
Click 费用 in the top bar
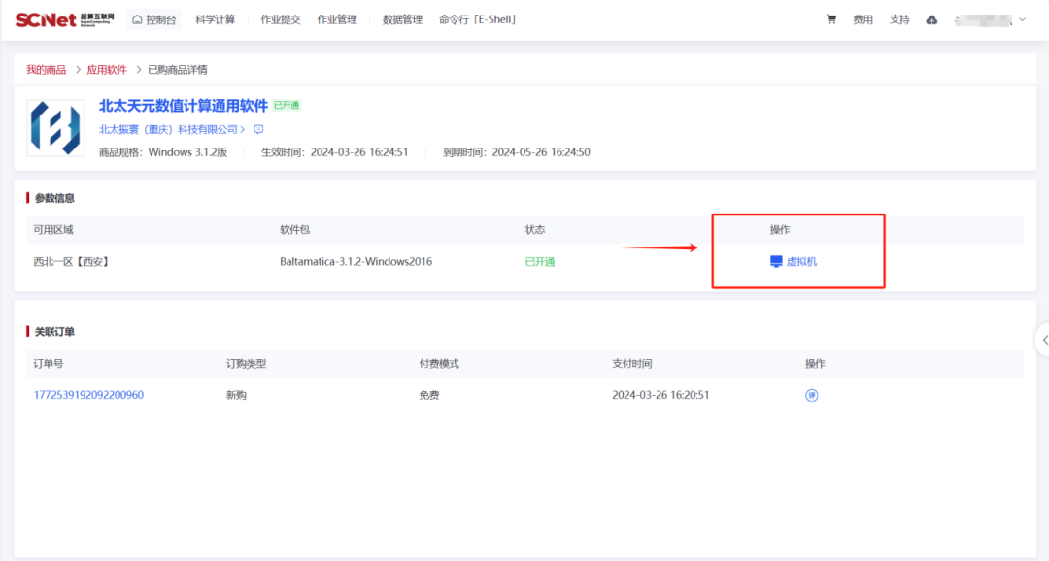coord(863,19)
